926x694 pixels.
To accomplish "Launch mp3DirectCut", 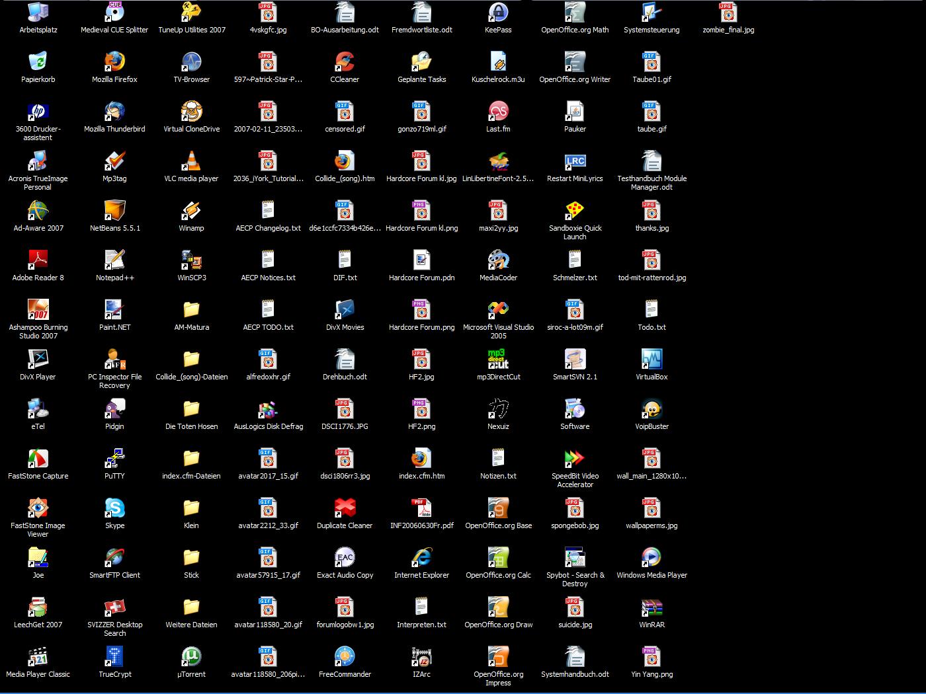I will pyautogui.click(x=499, y=359).
